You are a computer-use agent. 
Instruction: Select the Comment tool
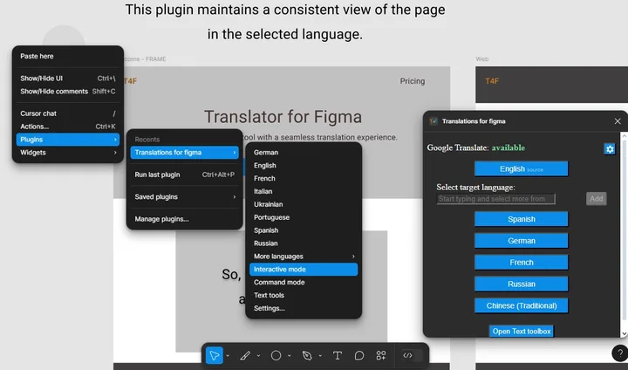359,355
